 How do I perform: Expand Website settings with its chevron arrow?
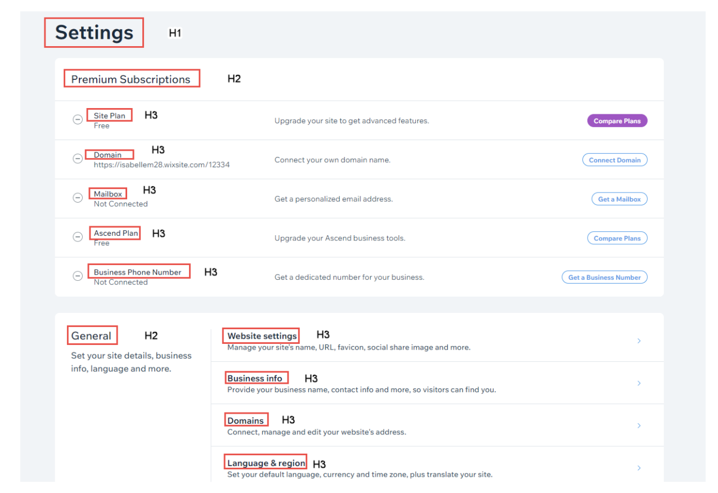[639, 341]
